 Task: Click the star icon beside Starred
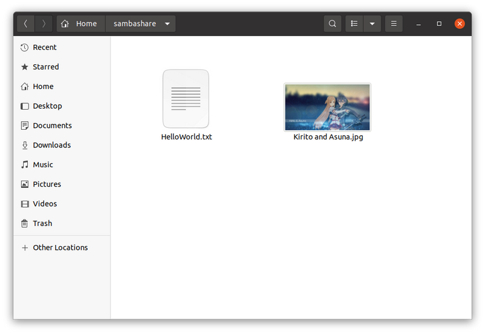[x=24, y=67]
